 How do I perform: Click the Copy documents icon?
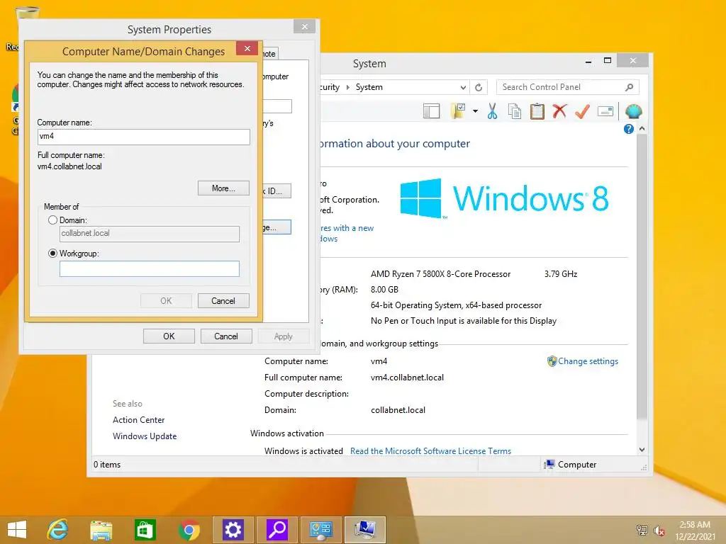pyautogui.click(x=515, y=111)
